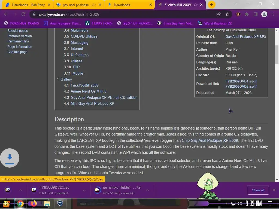
Task: Launch Firefox from the taskbar
Action: 34,203
